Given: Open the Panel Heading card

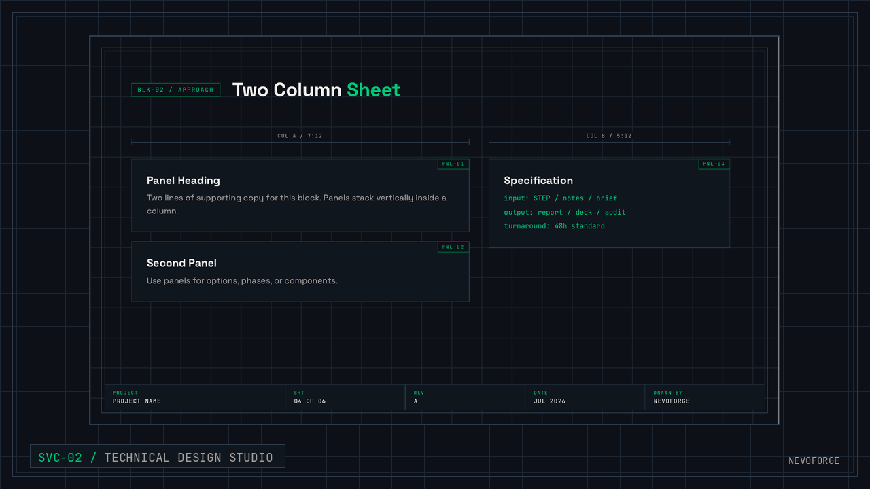Looking at the screenshot, I should [x=300, y=196].
